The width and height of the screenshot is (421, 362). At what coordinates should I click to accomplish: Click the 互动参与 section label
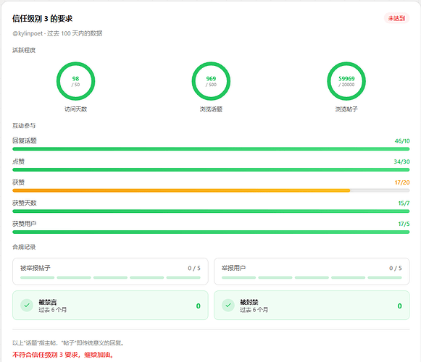pyautogui.click(x=24, y=125)
